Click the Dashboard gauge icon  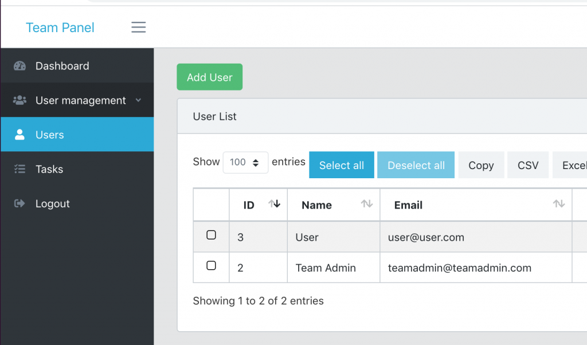pyautogui.click(x=20, y=66)
